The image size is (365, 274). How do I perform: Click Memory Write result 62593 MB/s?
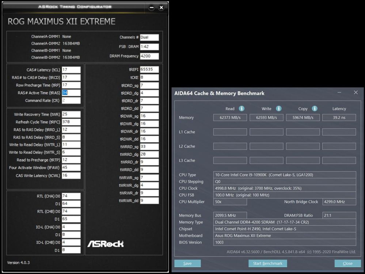tap(266, 118)
